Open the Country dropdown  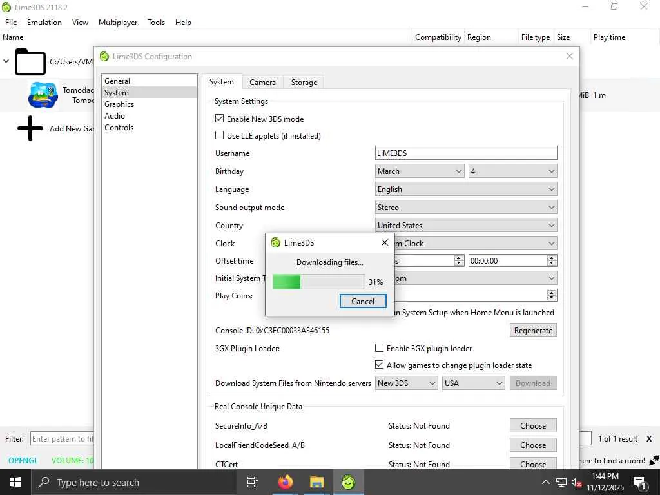tap(466, 225)
